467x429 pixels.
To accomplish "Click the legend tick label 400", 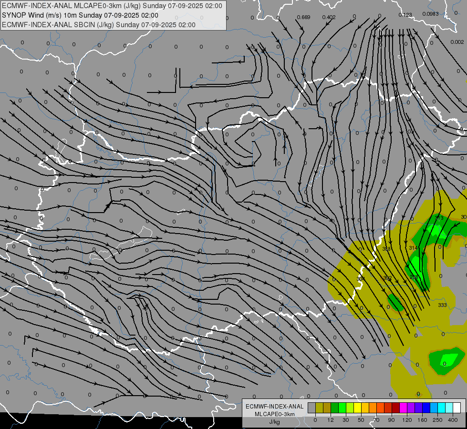I will (453, 420).
